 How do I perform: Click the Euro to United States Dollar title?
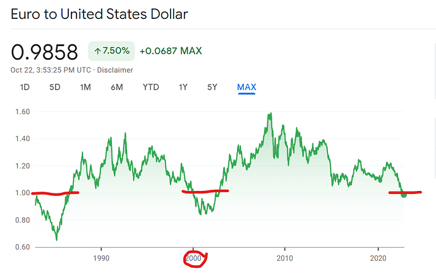[99, 13]
